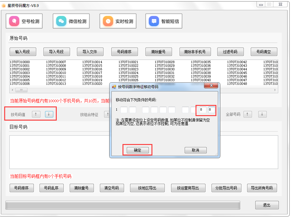Confirm the dialog with 确定 button
Screen dimensions: 293x218
[x=137, y=150]
